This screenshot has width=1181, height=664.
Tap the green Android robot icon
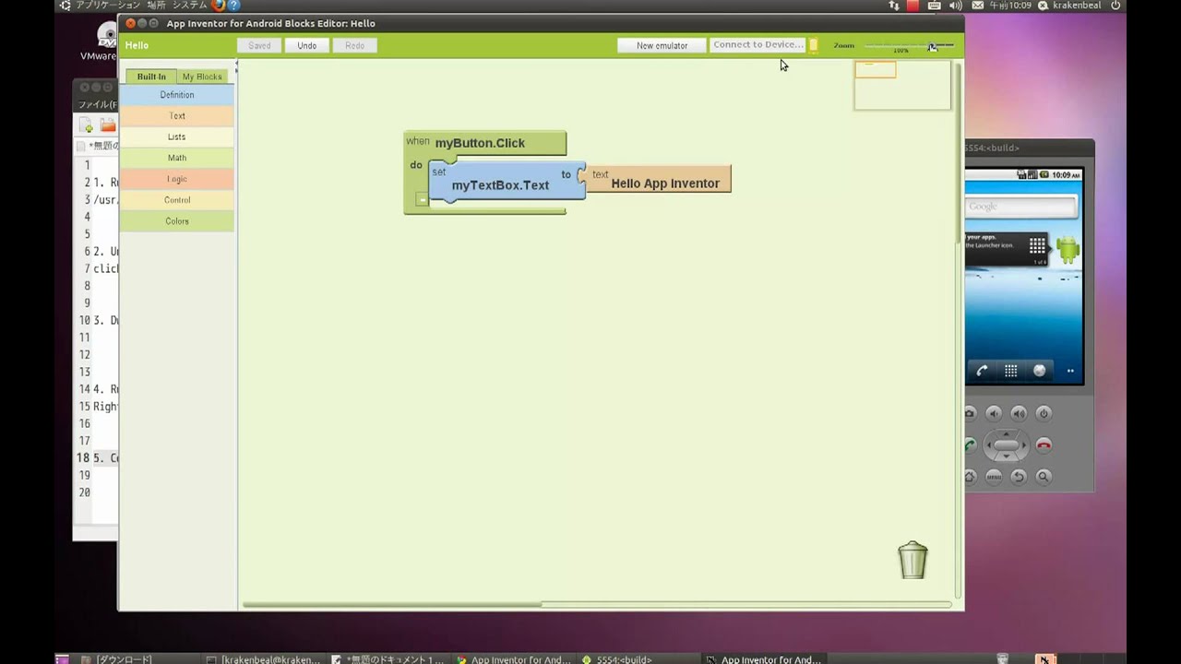tap(1068, 249)
